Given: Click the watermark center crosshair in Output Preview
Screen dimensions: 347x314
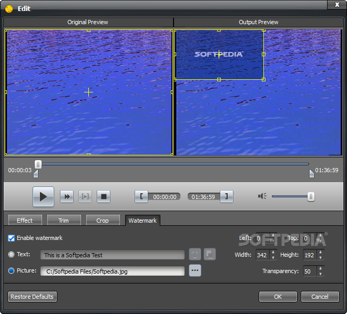Looking at the screenshot, I should pos(219,55).
